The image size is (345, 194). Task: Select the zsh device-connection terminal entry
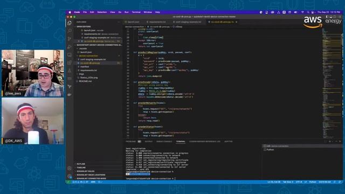pos(302,146)
